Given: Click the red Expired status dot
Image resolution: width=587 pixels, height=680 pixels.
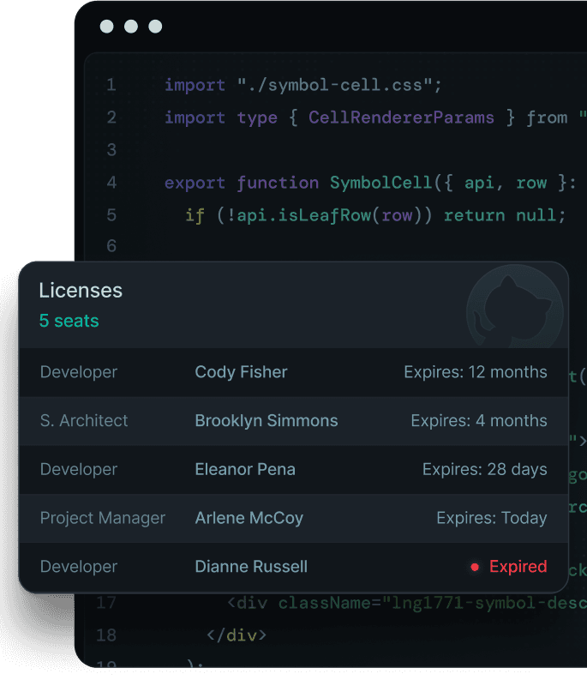Looking at the screenshot, I should pyautogui.click(x=474, y=567).
